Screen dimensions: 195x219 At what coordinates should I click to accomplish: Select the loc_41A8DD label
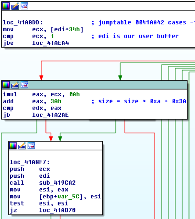[x=23, y=22]
